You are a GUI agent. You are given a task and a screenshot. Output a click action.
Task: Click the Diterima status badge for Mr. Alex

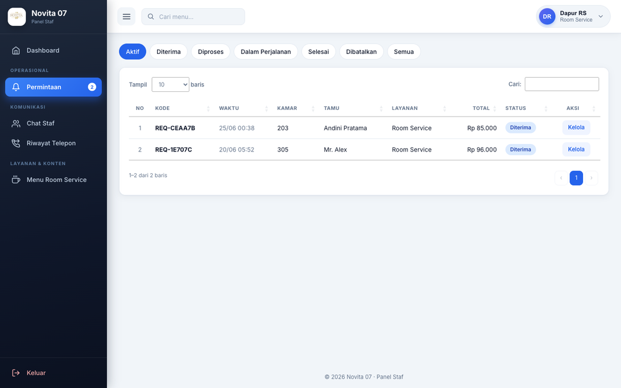[520, 149]
